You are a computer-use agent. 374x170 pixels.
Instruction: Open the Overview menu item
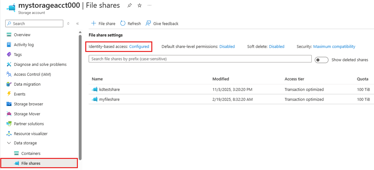22,35
